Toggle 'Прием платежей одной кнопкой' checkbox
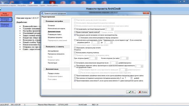The height and width of the screenshot is (106, 189). (x=75, y=32)
